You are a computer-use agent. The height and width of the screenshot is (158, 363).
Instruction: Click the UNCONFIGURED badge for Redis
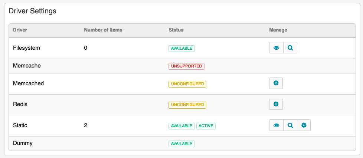tap(187, 105)
